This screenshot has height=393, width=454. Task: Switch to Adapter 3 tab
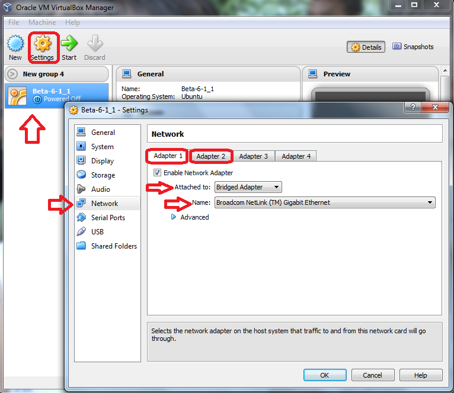[253, 156]
